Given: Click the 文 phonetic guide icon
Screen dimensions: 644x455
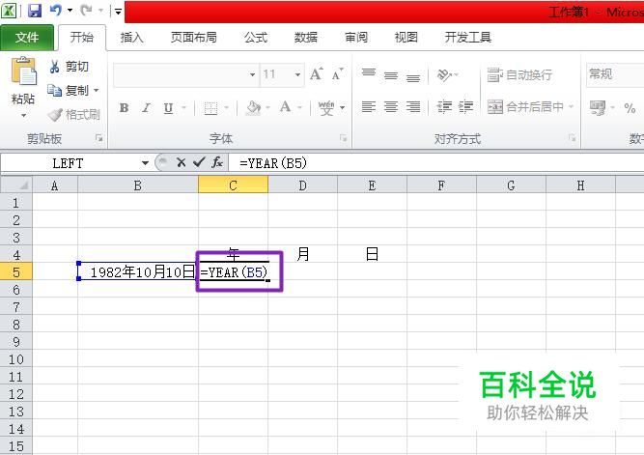Looking at the screenshot, I should 326,108.
